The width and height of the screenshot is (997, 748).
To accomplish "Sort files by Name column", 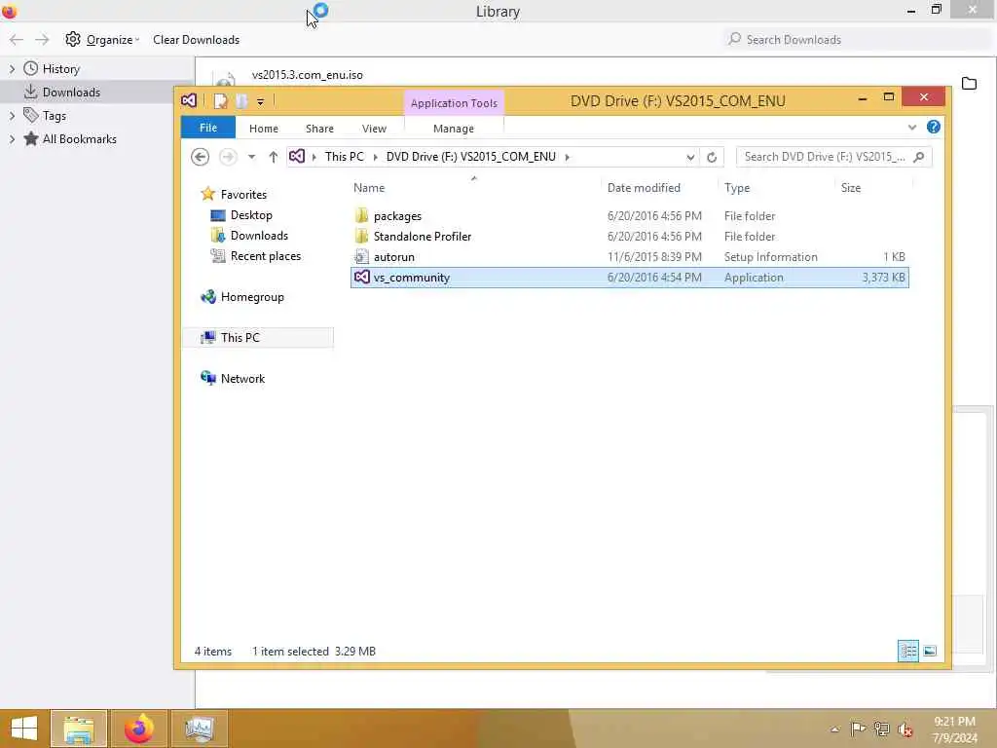I will coord(369,188).
